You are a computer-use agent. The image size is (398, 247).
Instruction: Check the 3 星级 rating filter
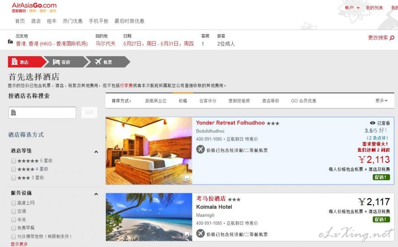tap(14, 178)
